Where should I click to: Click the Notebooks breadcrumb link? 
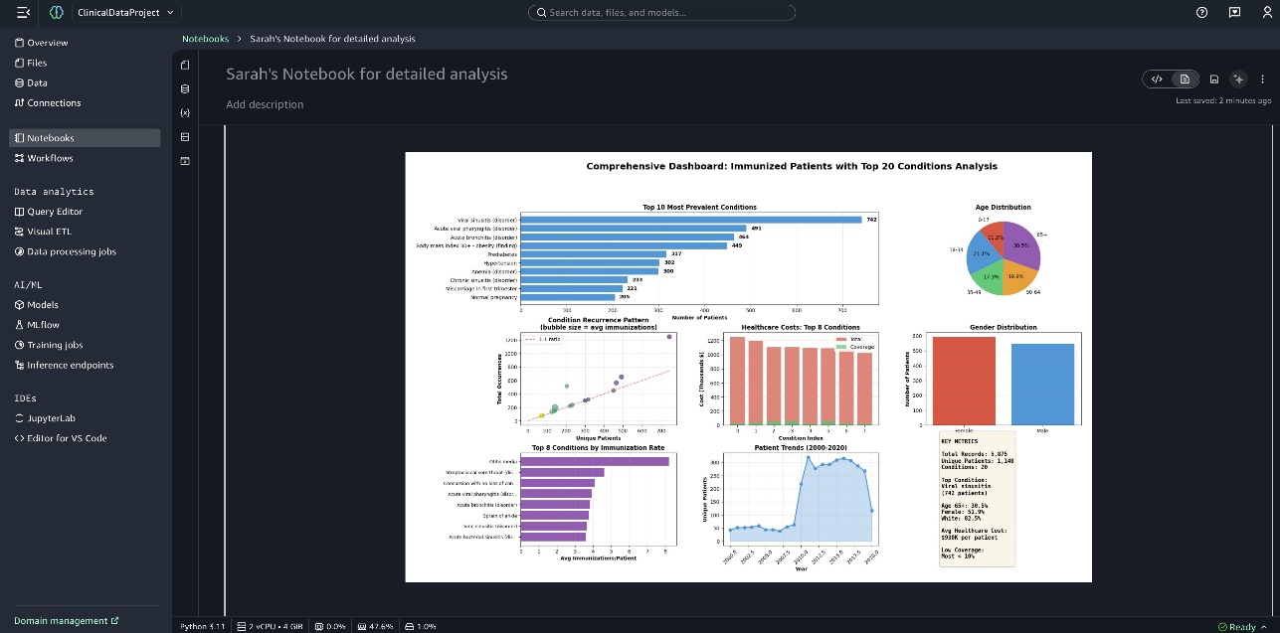(205, 39)
